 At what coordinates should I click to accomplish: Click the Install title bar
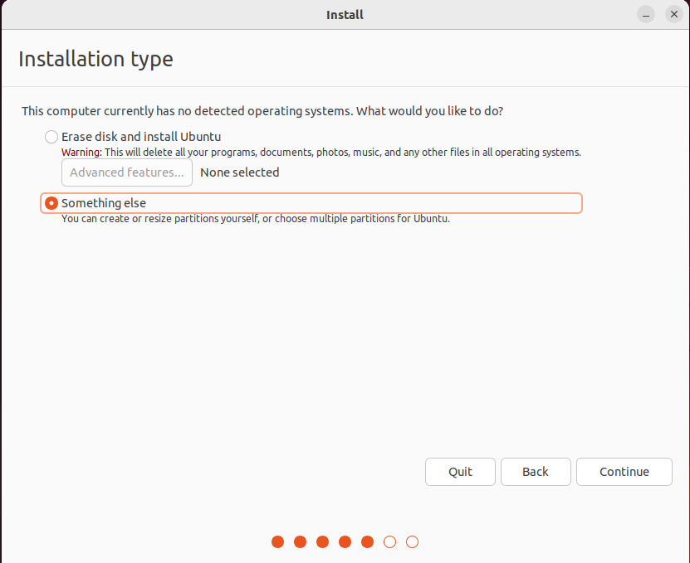click(345, 14)
